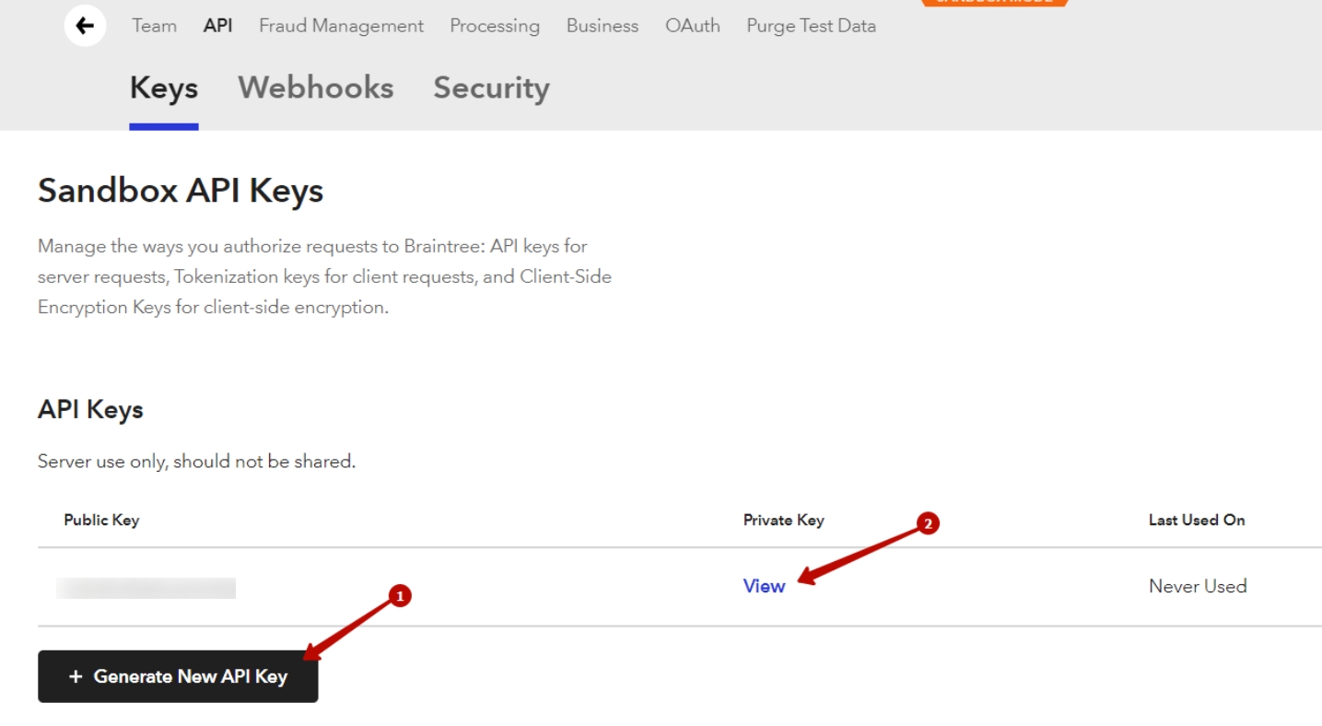Open the Security tab
Viewport: 1322px width, 726px height.
(x=491, y=88)
